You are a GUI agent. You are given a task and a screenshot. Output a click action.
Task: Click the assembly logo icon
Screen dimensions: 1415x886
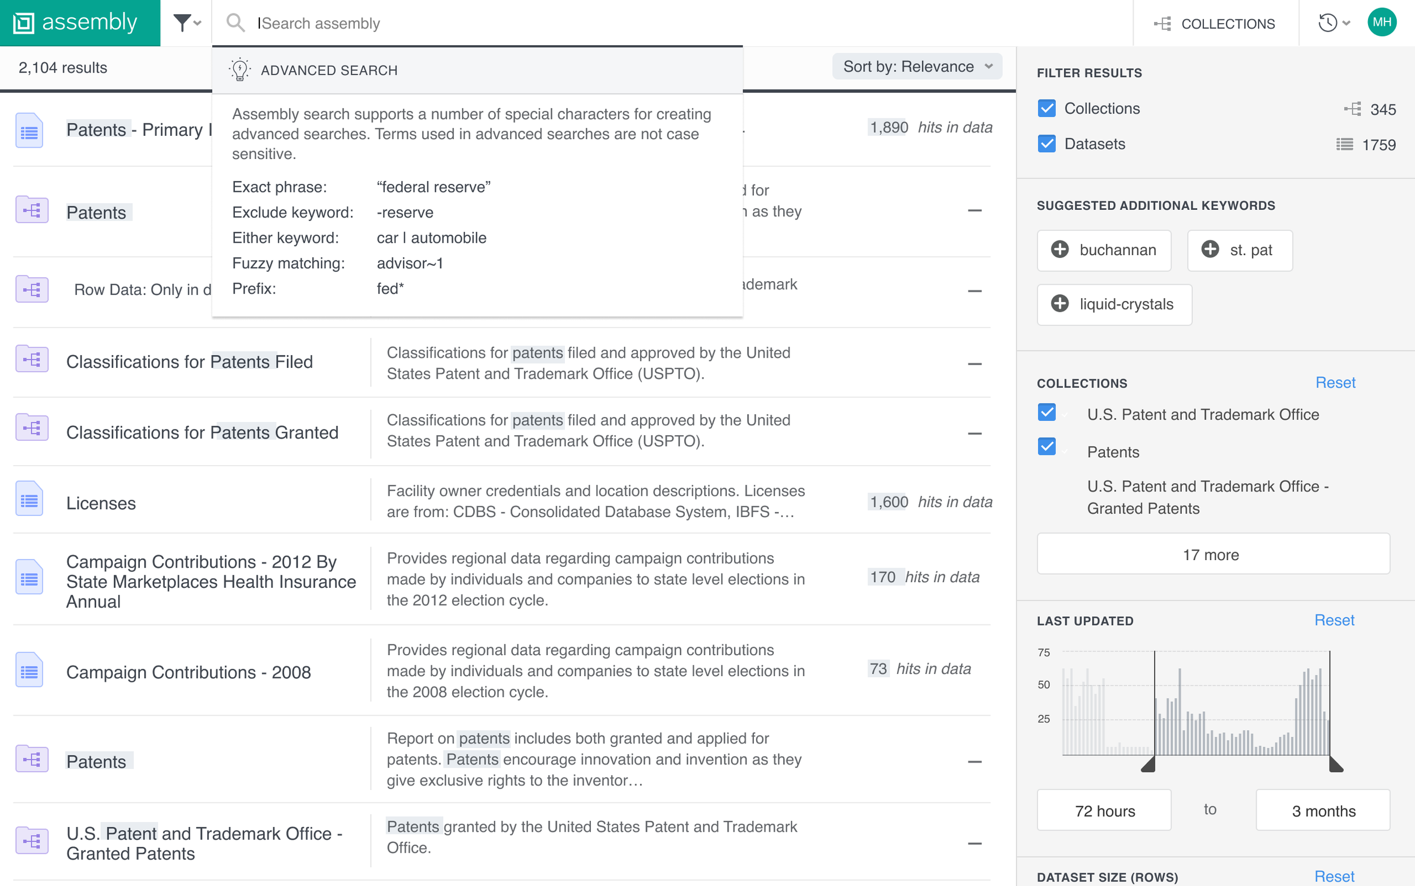(x=24, y=23)
